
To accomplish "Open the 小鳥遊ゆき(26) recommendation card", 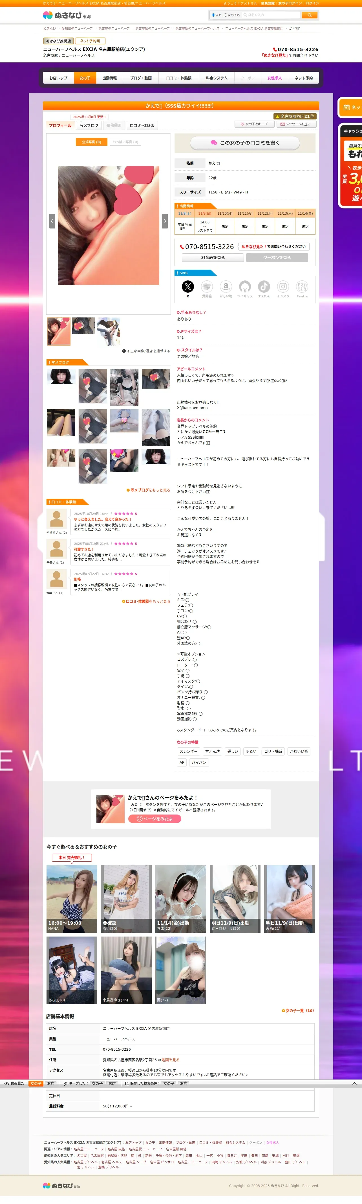I will pyautogui.click(x=126, y=970).
